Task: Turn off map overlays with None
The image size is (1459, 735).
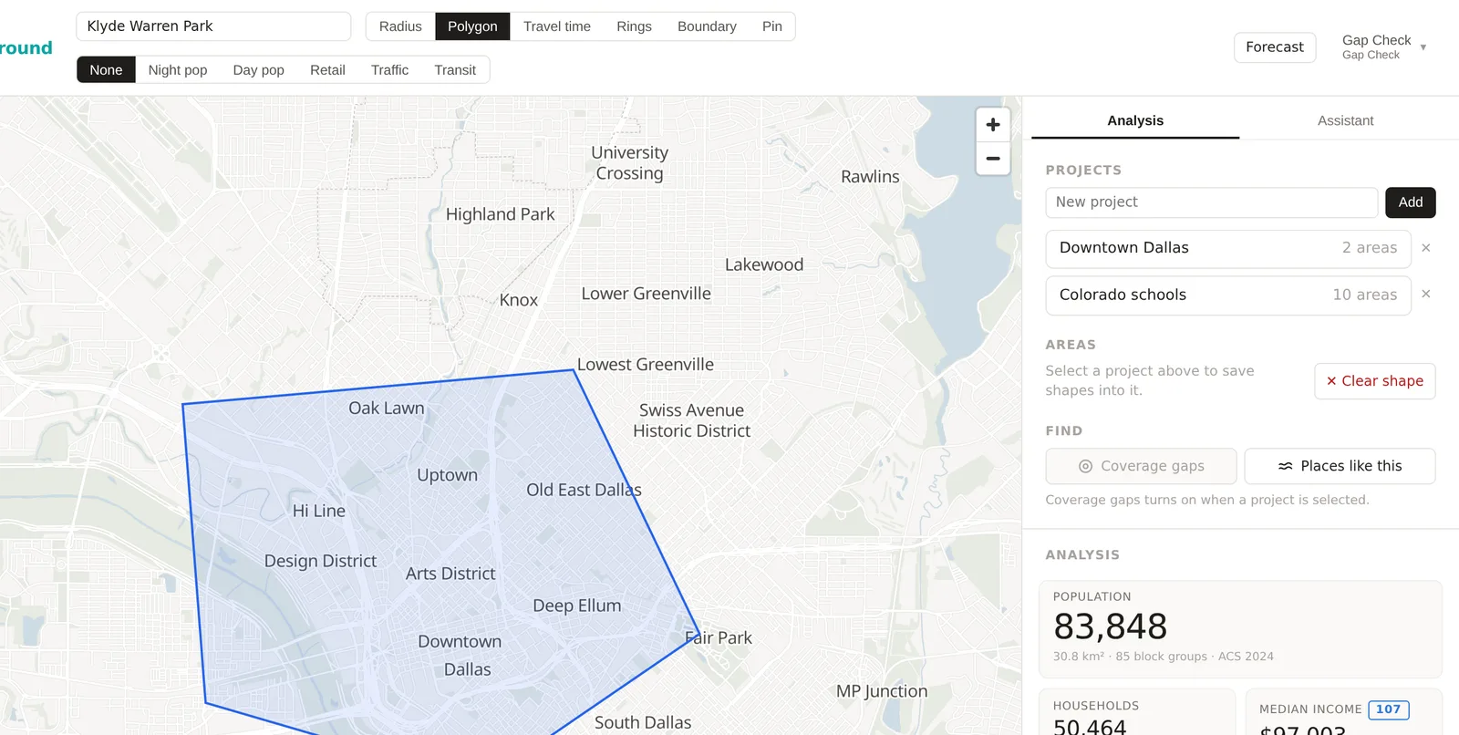Action: [106, 70]
